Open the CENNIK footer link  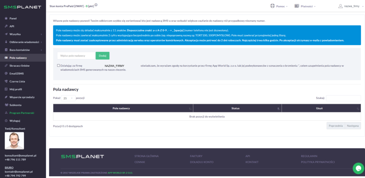(x=140, y=162)
